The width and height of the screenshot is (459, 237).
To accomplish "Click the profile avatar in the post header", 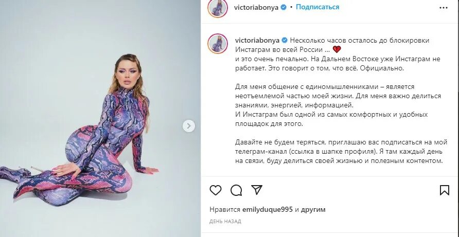I will (x=218, y=8).
